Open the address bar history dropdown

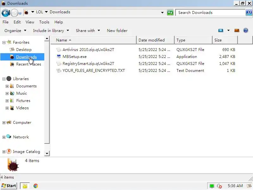tap(162, 13)
